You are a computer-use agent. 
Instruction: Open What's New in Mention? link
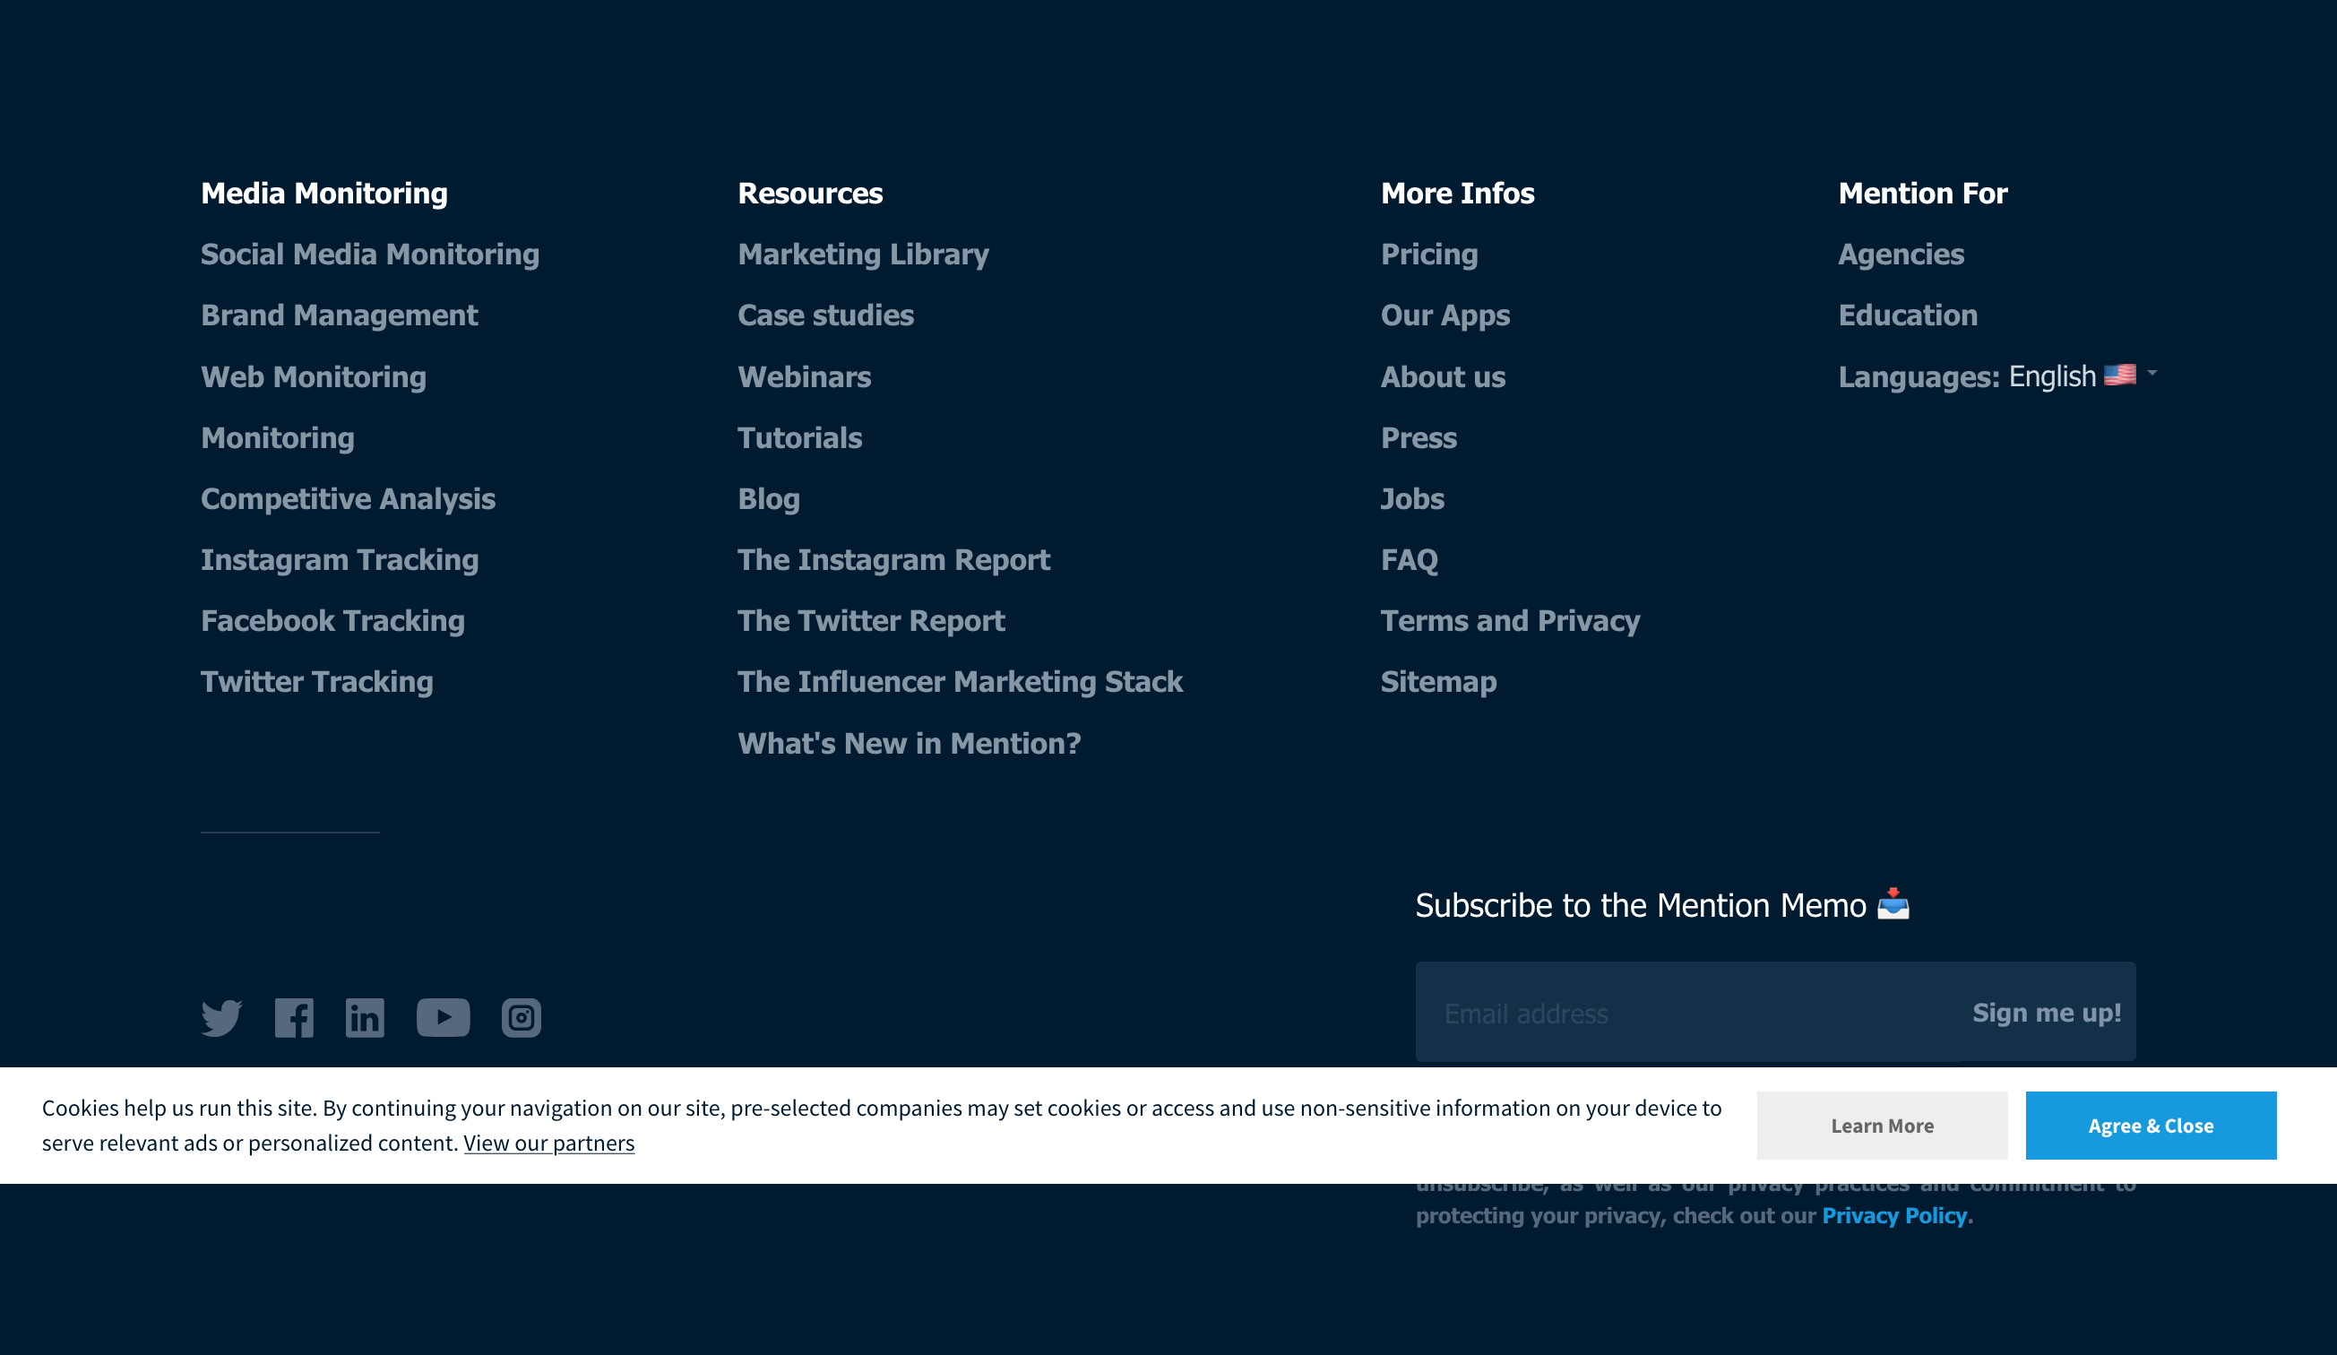click(x=909, y=744)
